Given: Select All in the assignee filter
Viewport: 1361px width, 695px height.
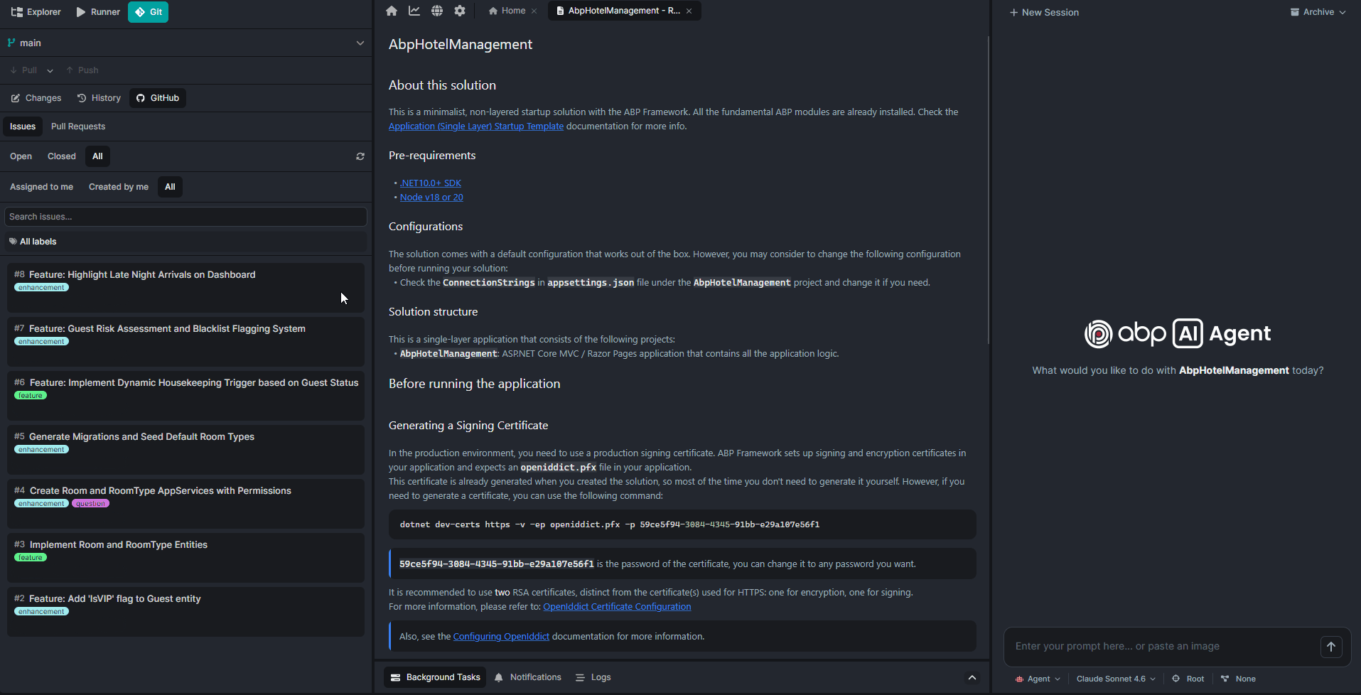Looking at the screenshot, I should [170, 187].
